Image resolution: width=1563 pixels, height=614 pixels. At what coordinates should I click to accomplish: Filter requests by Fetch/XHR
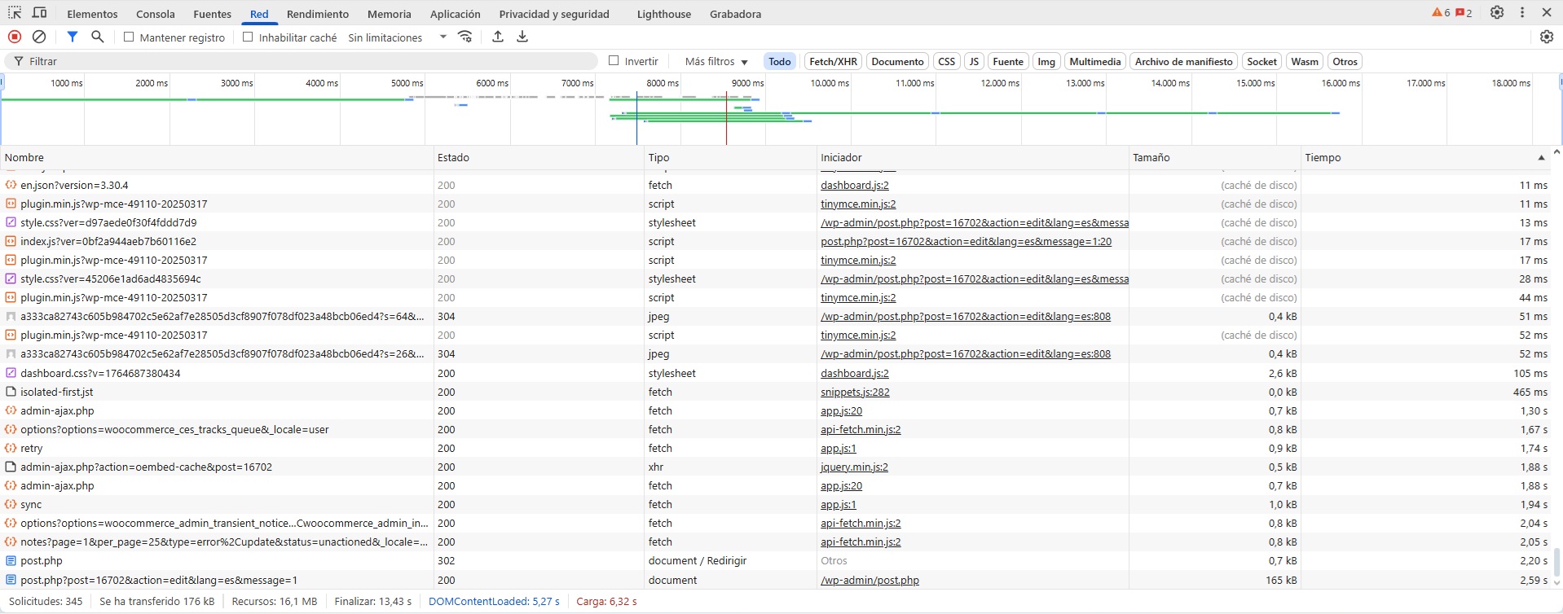pos(832,61)
